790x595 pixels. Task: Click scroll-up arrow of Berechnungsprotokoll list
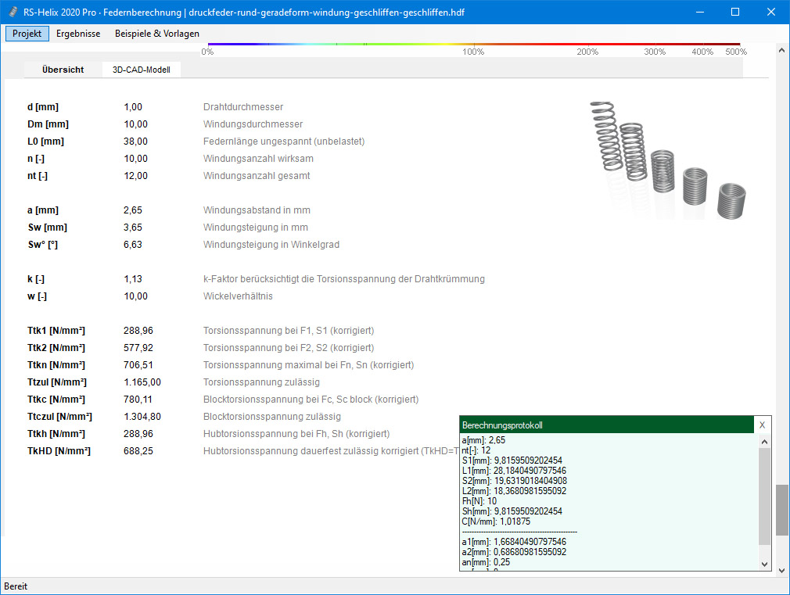click(764, 442)
